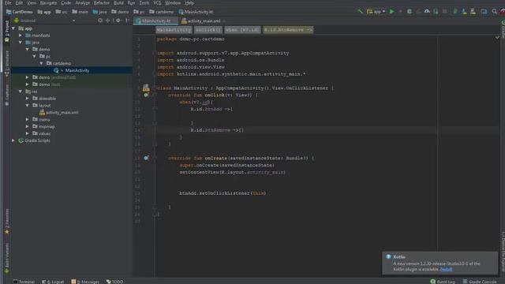This screenshot has width=505, height=284.
Task: Open the Gradle Console button
Action: 479,282
